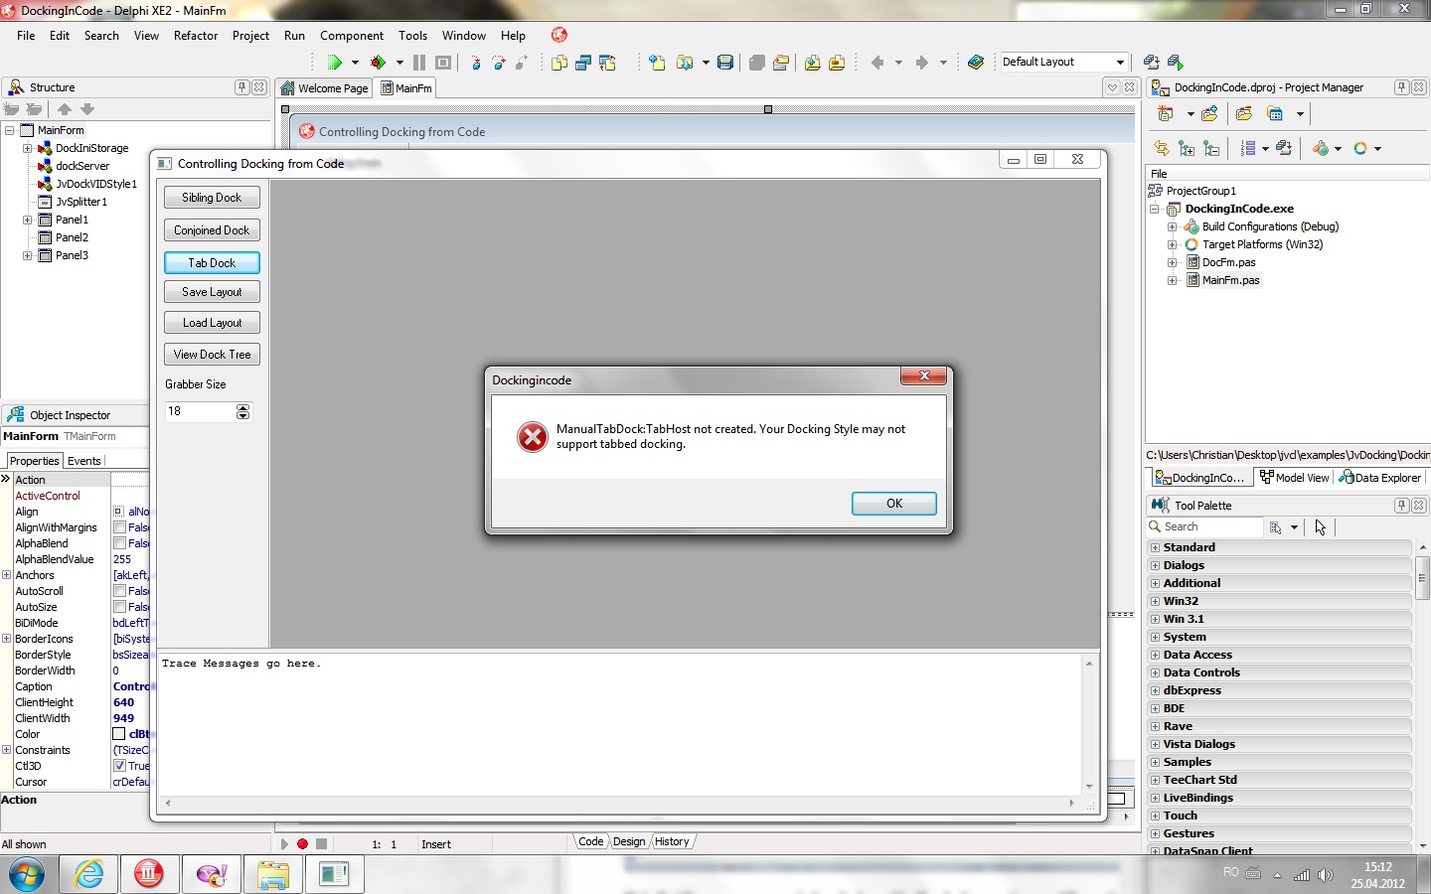Toggle the AlignWithMargins checkbox
The width and height of the screenshot is (1431, 894).
(119, 527)
